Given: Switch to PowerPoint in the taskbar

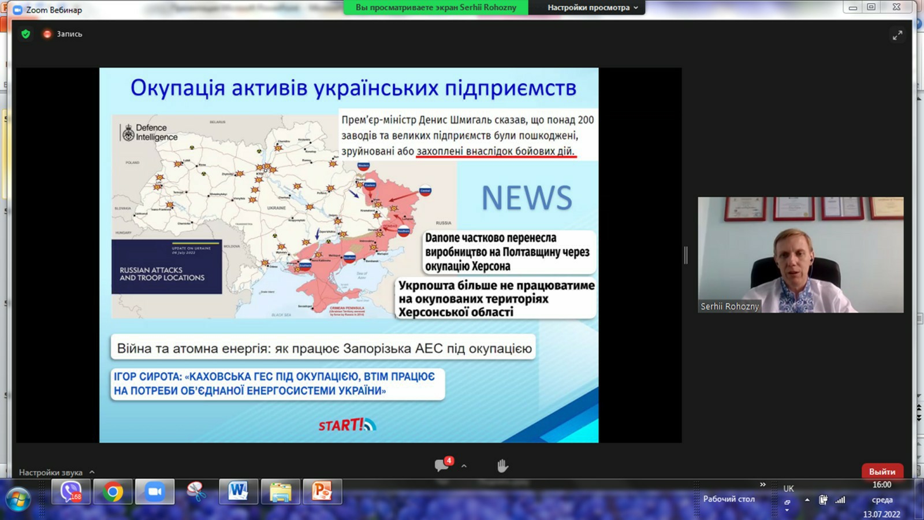Looking at the screenshot, I should 322,492.
